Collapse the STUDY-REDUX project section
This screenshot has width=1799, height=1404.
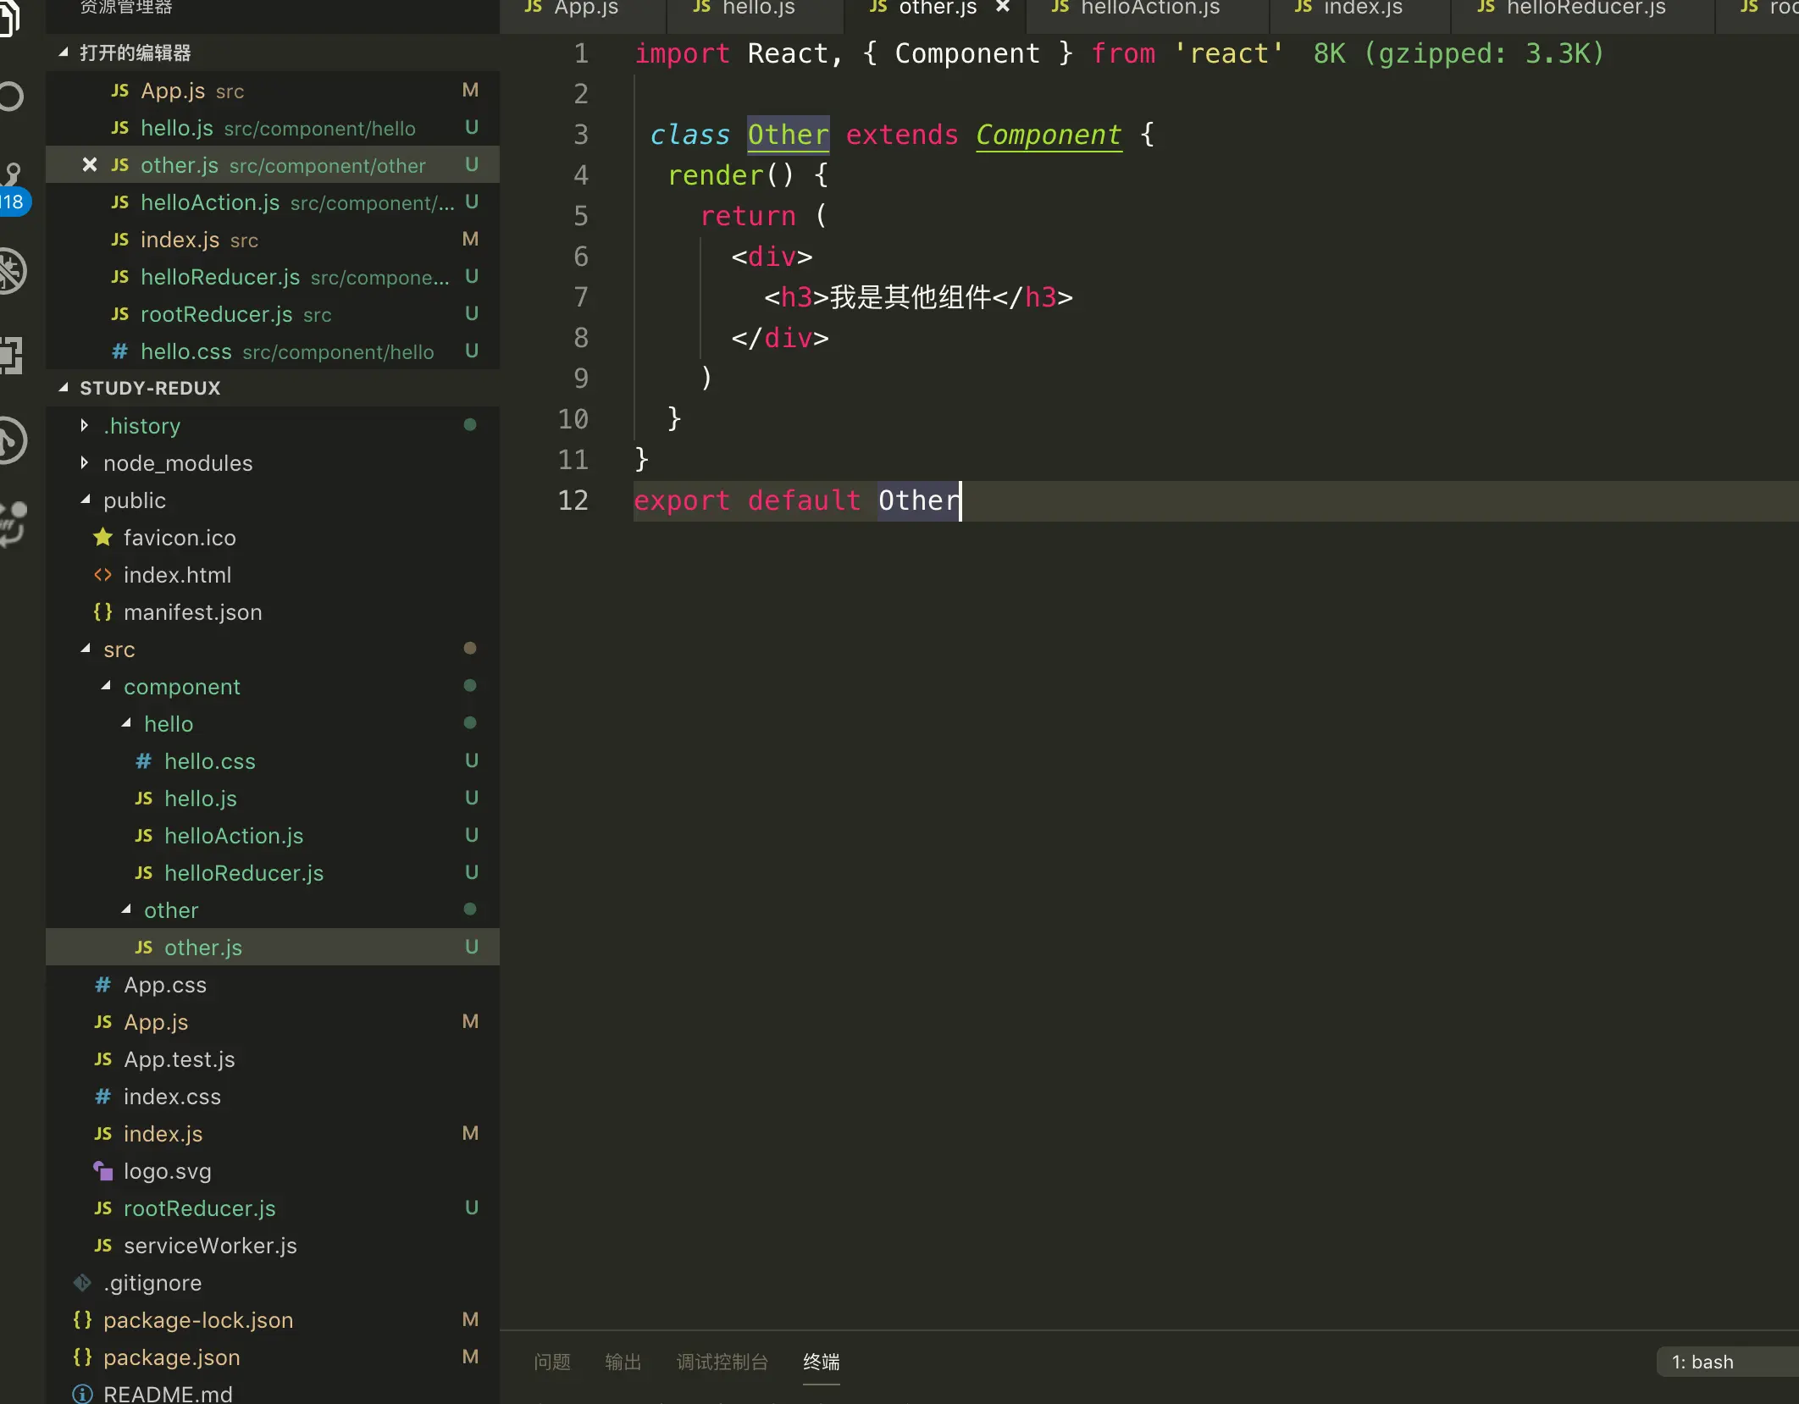click(273, 388)
